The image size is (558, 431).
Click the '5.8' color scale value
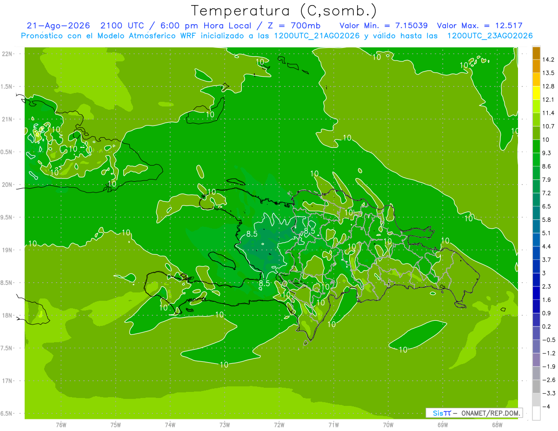click(x=547, y=219)
